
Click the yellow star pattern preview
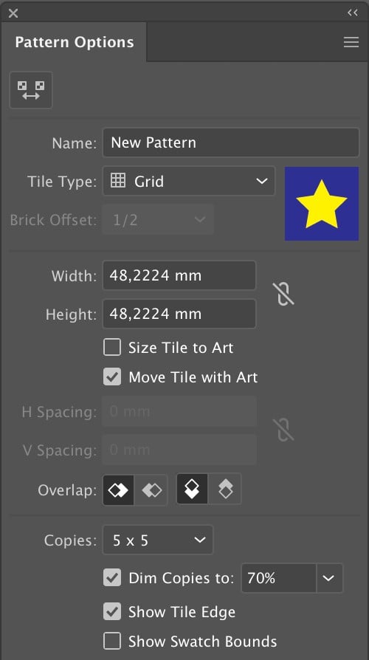[322, 204]
